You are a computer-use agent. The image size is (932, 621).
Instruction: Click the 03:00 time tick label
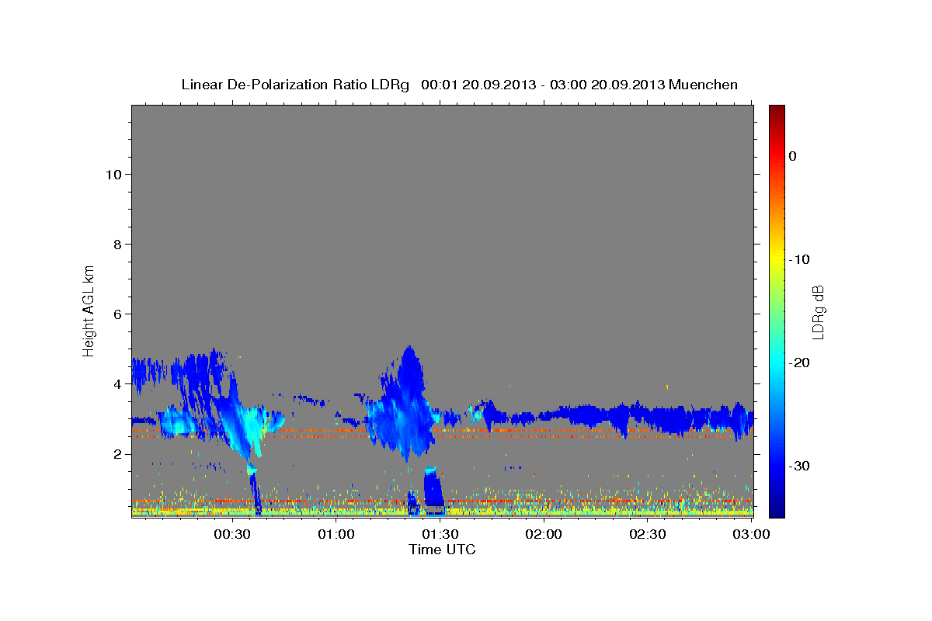[x=751, y=535]
